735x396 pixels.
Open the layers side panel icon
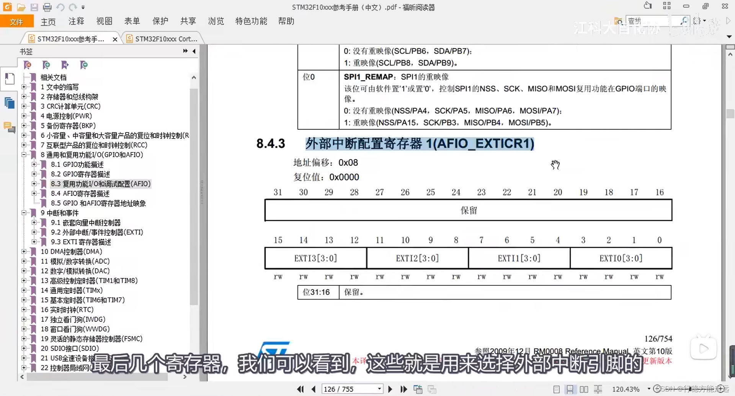[10, 103]
